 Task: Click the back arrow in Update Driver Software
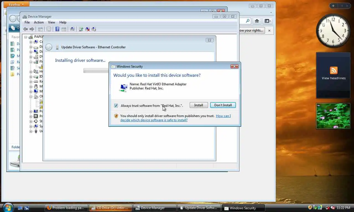point(49,47)
